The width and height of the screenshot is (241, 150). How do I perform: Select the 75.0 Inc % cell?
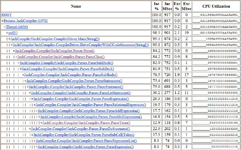156,87
